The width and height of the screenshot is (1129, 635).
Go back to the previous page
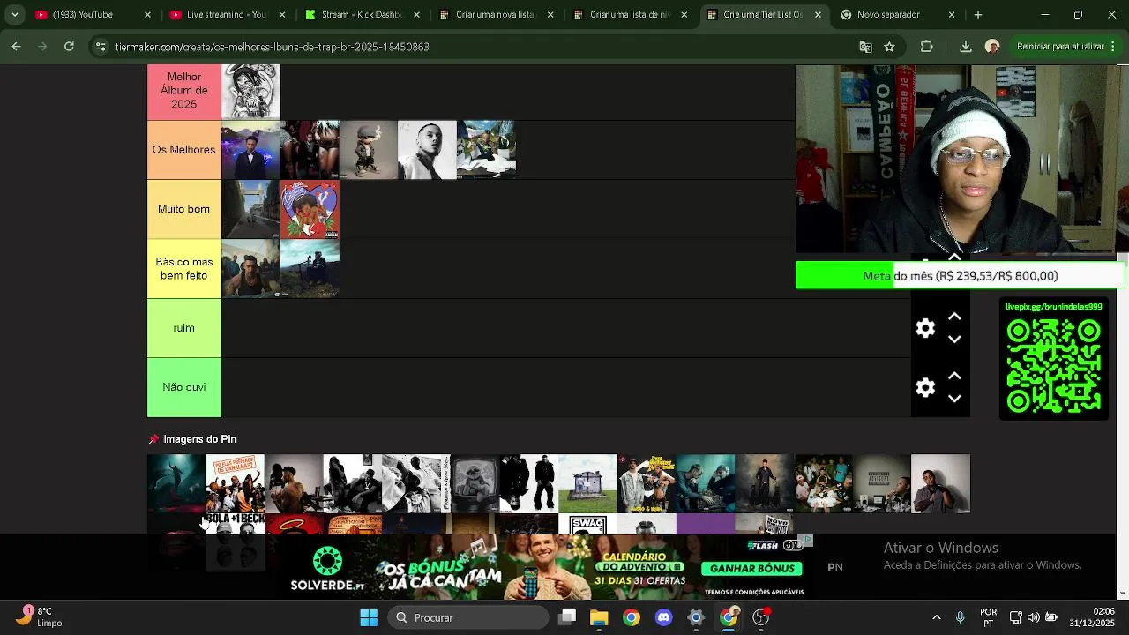coord(17,47)
